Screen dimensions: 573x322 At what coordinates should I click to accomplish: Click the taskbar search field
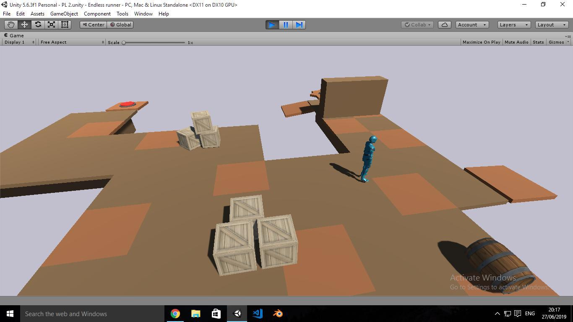tap(92, 314)
